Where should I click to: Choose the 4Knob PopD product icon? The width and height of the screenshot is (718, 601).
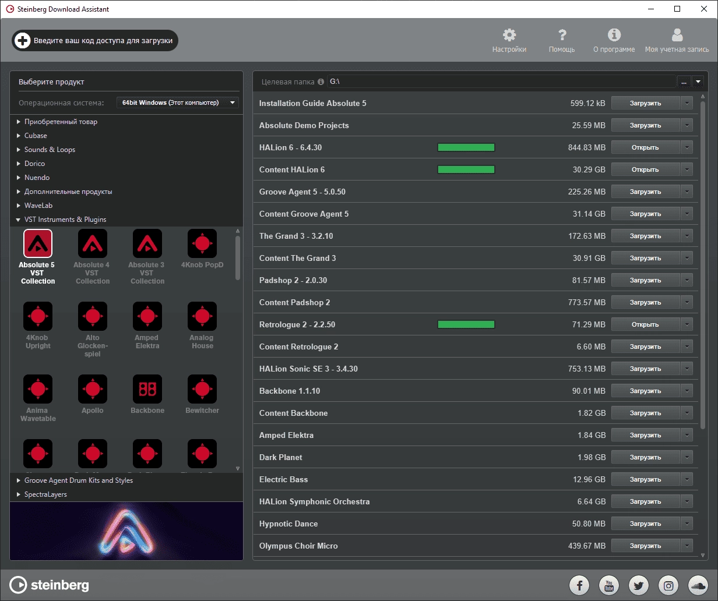pyautogui.click(x=202, y=243)
